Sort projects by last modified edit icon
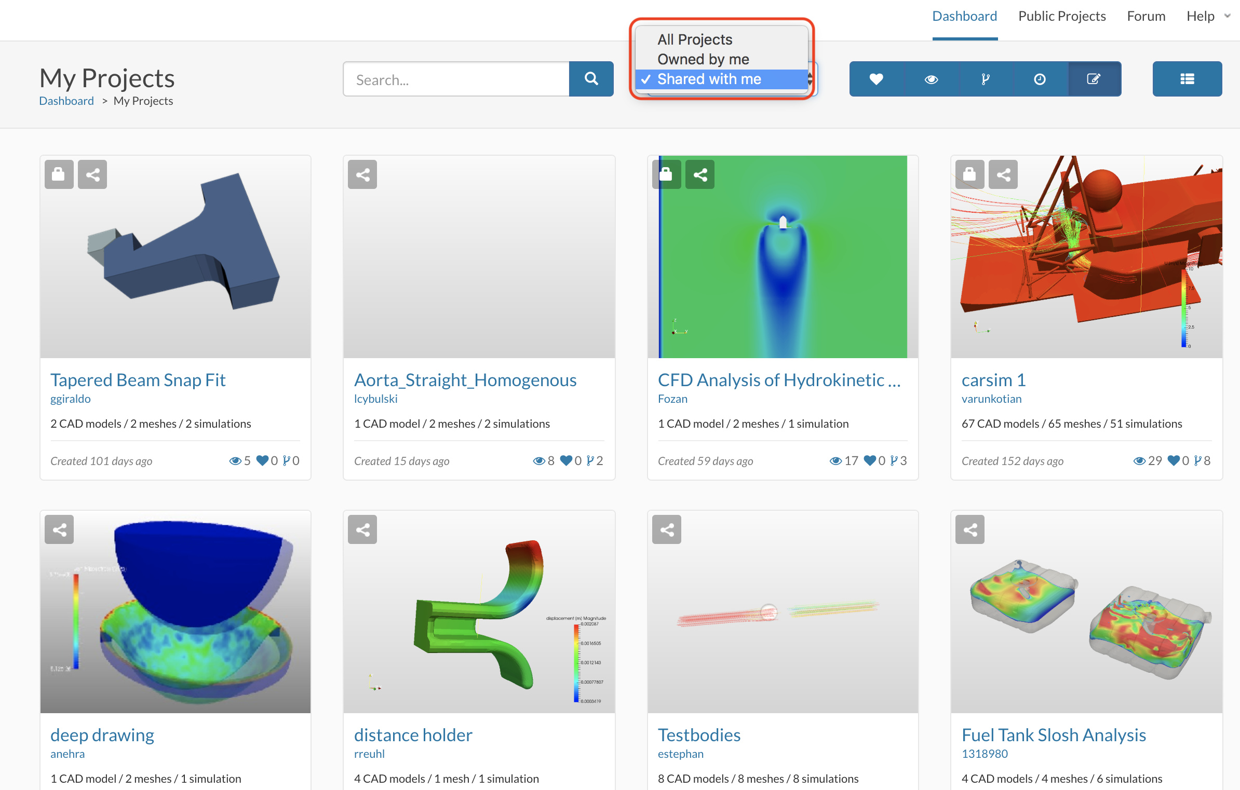1240x790 pixels. 1094,79
